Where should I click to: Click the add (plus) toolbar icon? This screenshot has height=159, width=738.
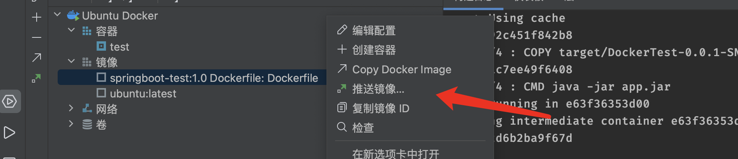coord(37,17)
